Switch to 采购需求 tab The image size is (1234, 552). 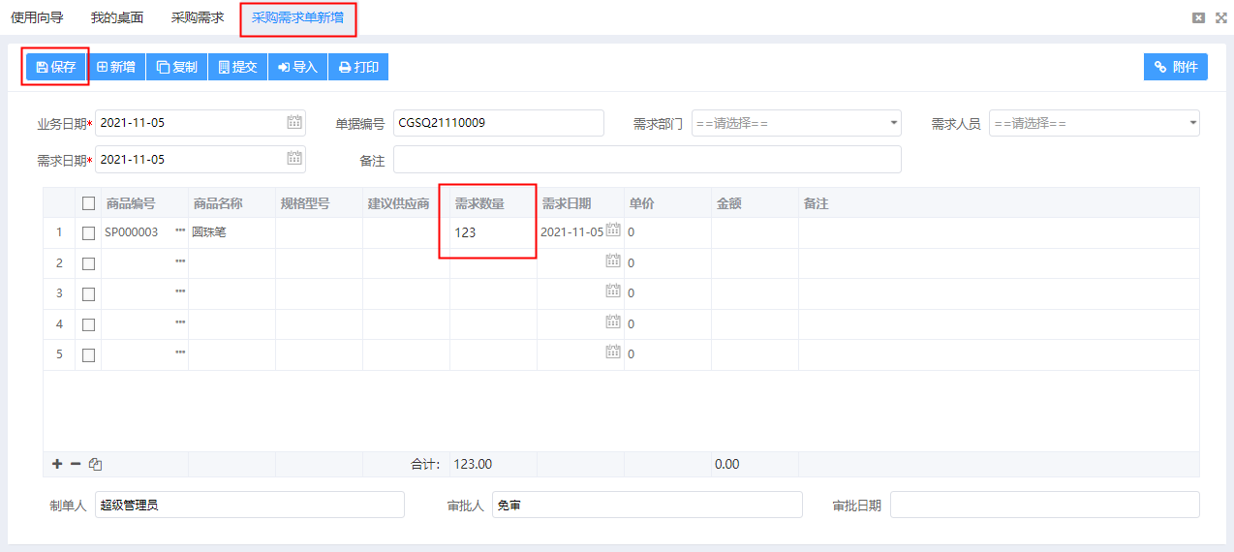tap(198, 17)
